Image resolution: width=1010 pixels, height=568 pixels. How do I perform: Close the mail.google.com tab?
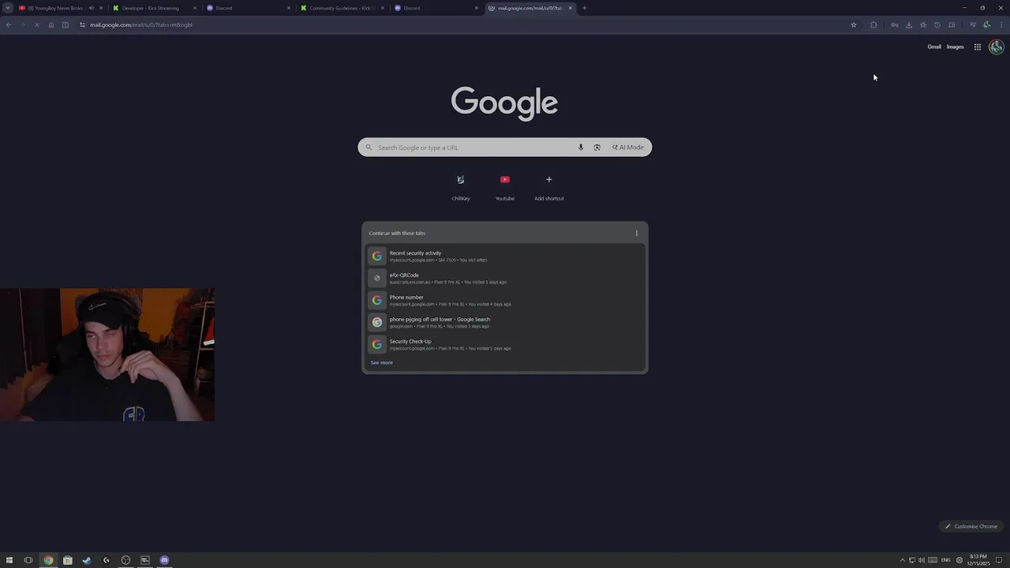(570, 8)
